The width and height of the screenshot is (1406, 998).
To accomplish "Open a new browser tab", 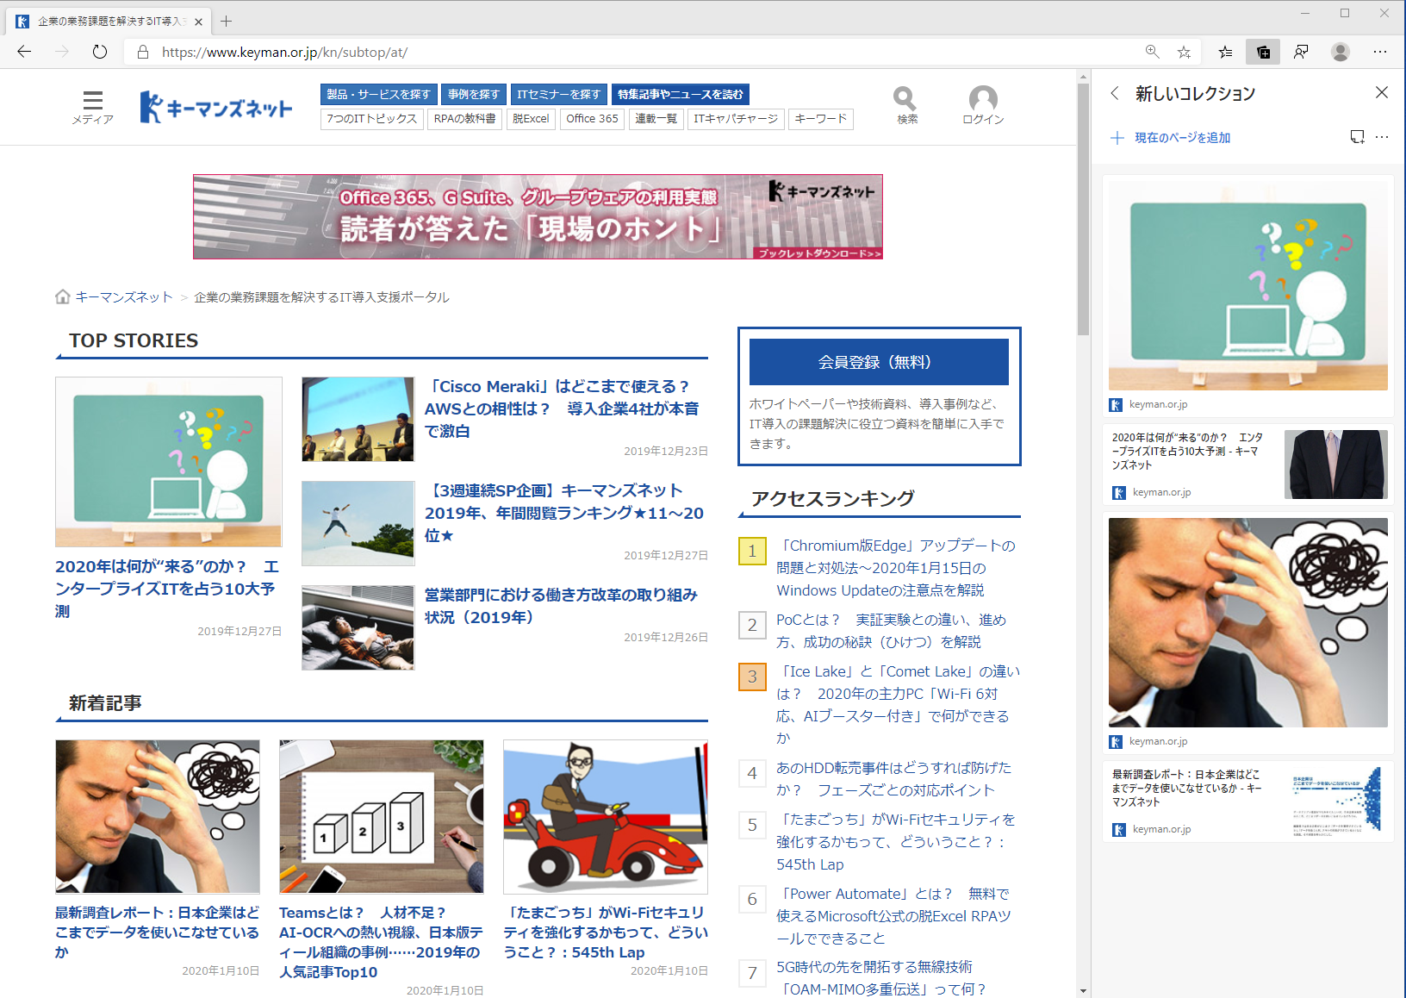I will pyautogui.click(x=226, y=22).
